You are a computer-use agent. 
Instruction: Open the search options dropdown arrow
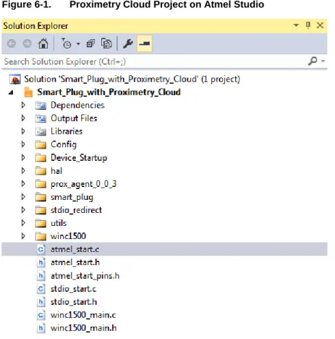[x=323, y=62]
